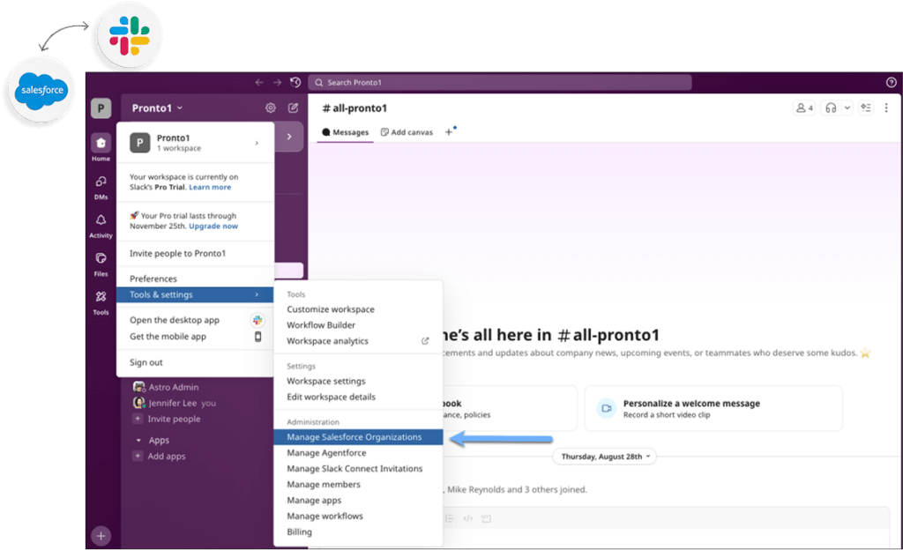Expand the Pronto1 1 workspace entry
The width and height of the screenshot is (903, 550).
(195, 143)
